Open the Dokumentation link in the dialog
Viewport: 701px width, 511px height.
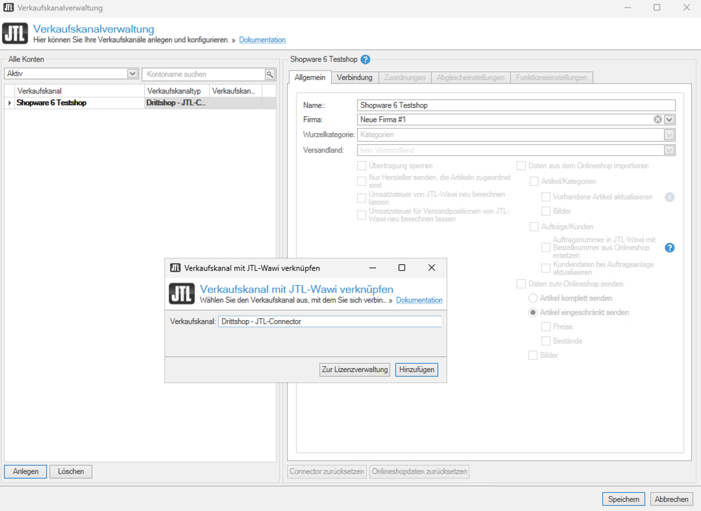click(419, 300)
